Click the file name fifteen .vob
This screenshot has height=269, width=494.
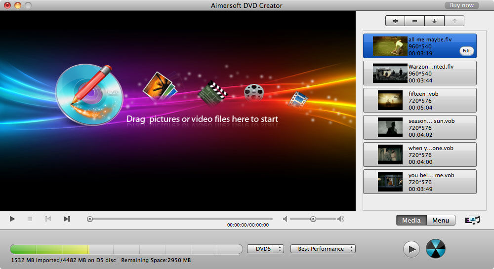[x=423, y=94]
